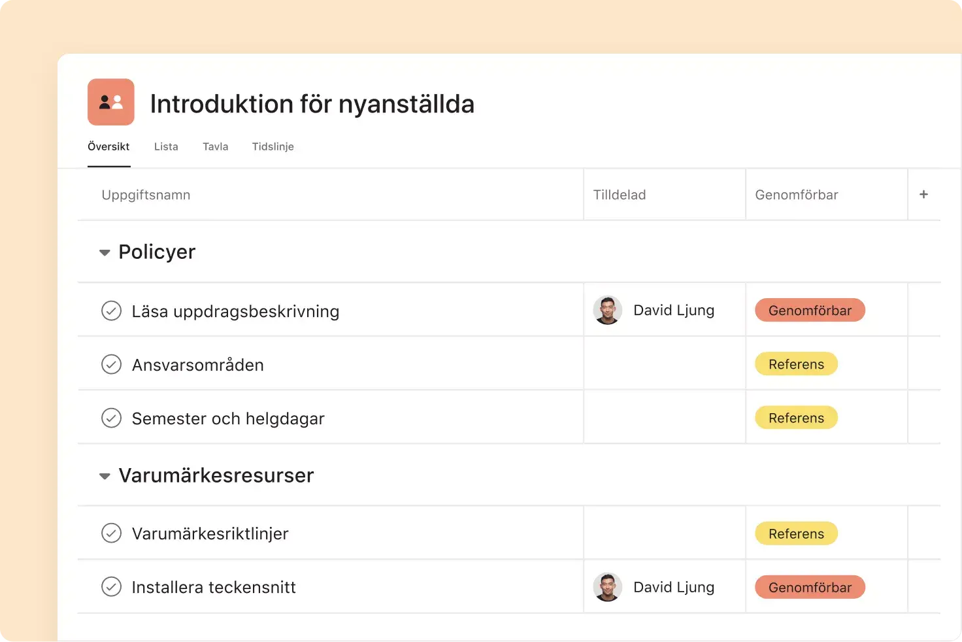This screenshot has width=962, height=642.
Task: Click the check circle for Installera teckensnitt
Action: [112, 587]
